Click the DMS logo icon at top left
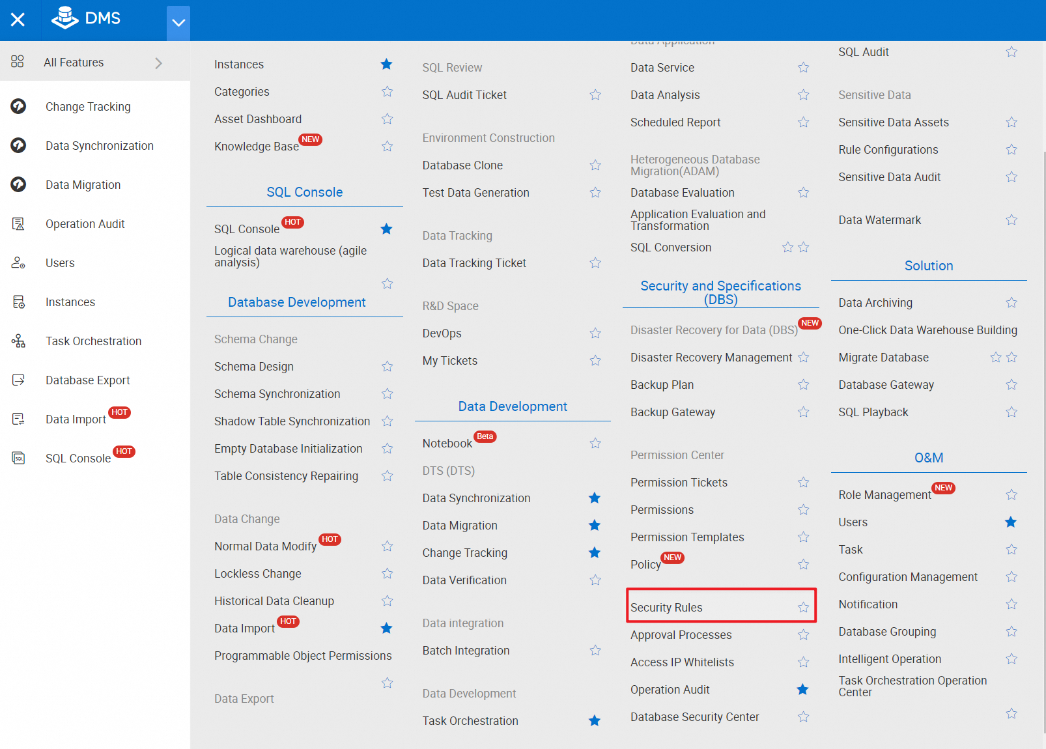 pyautogui.click(x=64, y=18)
